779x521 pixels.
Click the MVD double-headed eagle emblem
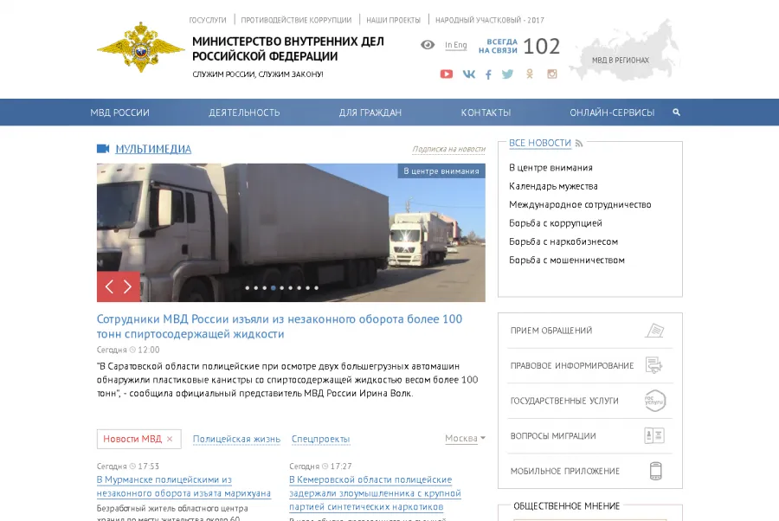pyautogui.click(x=140, y=48)
